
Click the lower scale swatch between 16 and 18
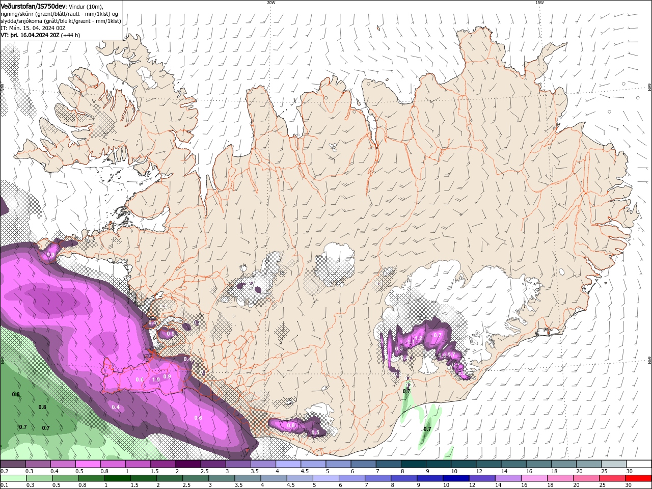pos(534,478)
